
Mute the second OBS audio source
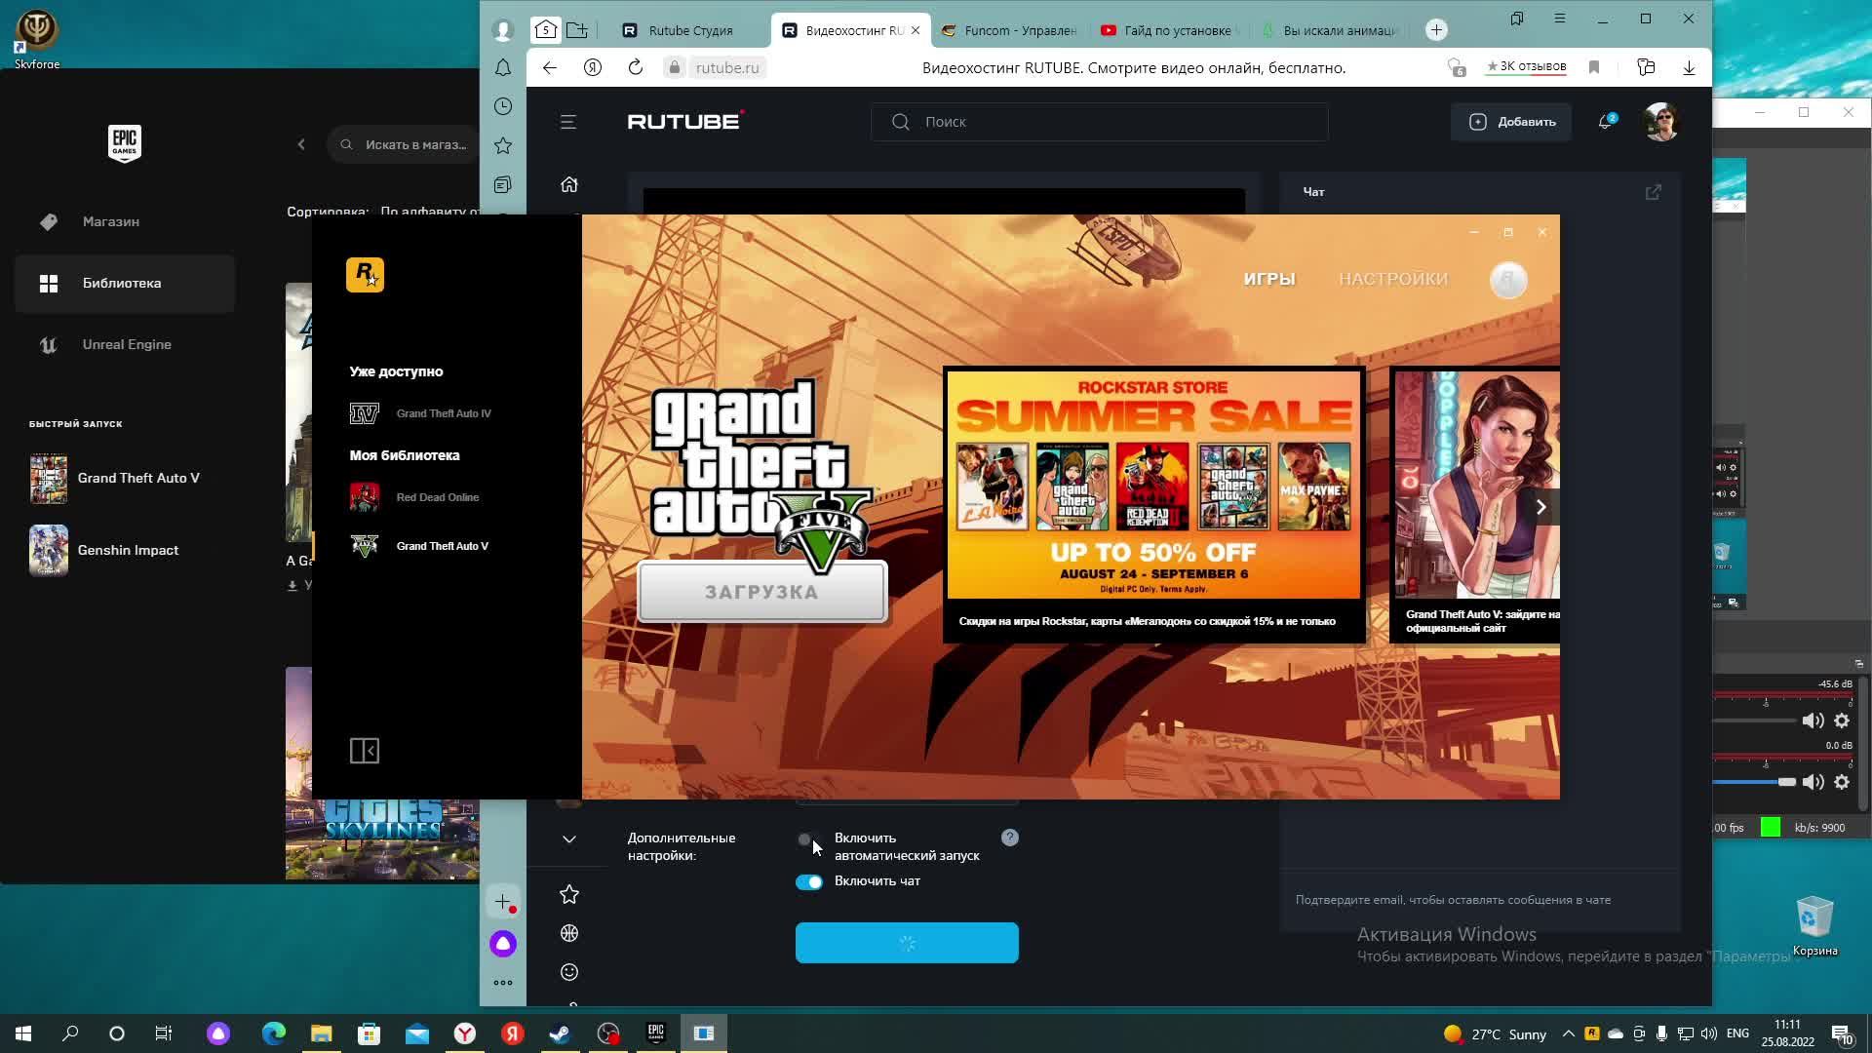1813,782
